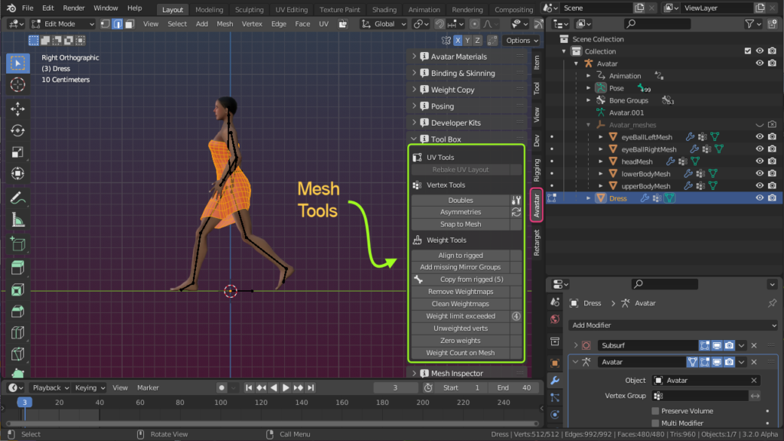Hide the headMesh object with its eye toggle
Image resolution: width=784 pixels, height=441 pixels.
point(759,161)
